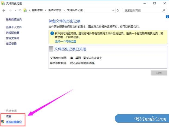Click the forward navigation arrow
This screenshot has height=127, width=169.
pos(10,11)
